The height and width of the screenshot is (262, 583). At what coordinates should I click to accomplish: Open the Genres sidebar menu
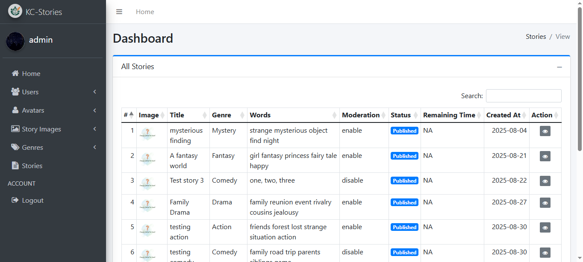click(53, 147)
